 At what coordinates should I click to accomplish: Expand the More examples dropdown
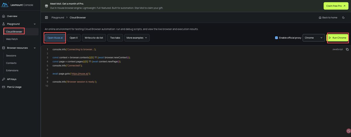pos(137,38)
